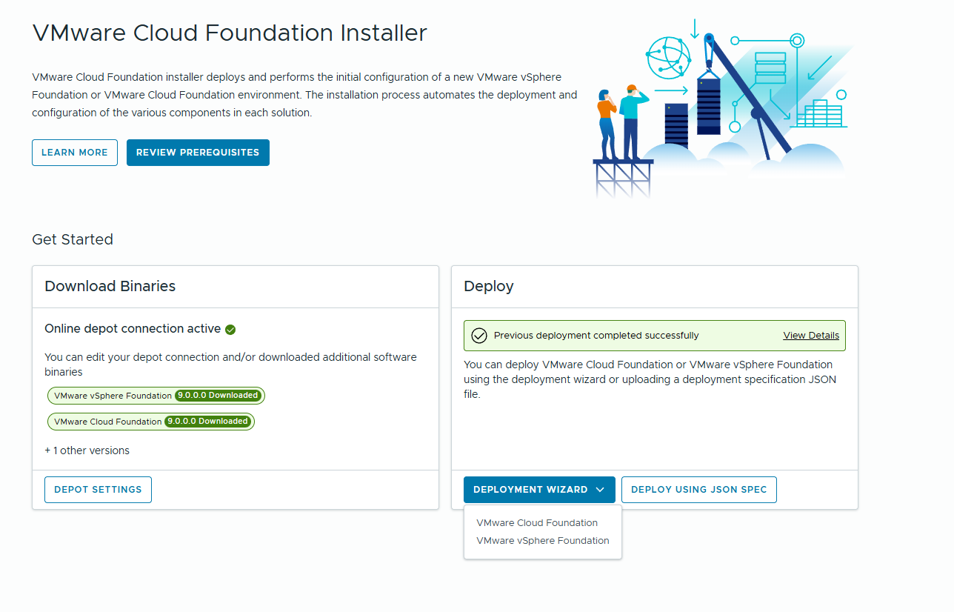Screen dimensions: 954x612
Task: Click the VMware Cloud Foundation Installer page title
Action: click(230, 33)
